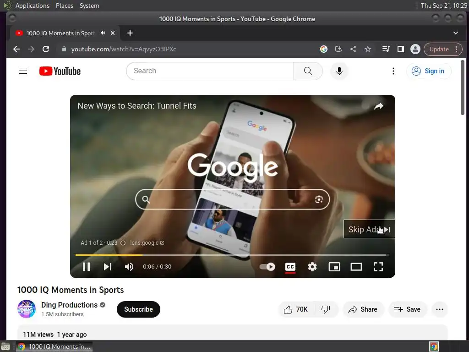Open the Applications menu

point(33,5)
